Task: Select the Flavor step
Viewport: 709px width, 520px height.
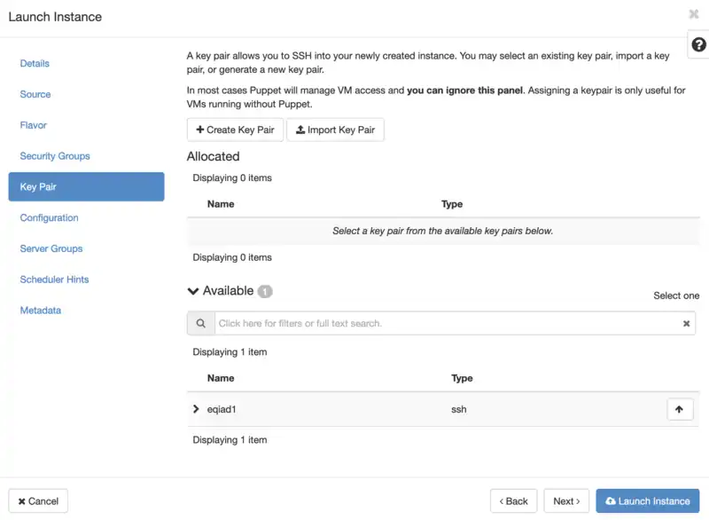Action: pos(33,125)
